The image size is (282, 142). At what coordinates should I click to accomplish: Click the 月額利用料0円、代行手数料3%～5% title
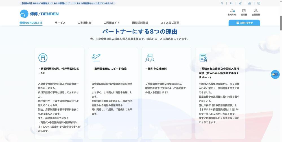[x=59, y=71]
